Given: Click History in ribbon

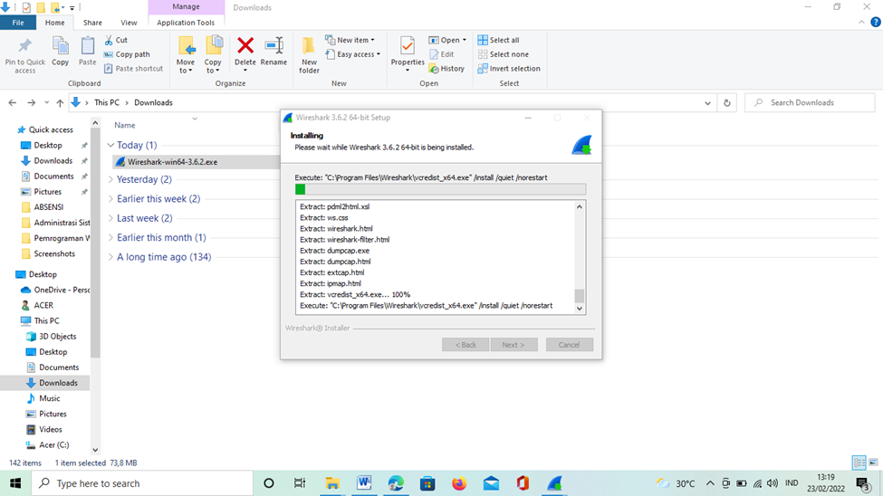Looking at the screenshot, I should tap(446, 68).
